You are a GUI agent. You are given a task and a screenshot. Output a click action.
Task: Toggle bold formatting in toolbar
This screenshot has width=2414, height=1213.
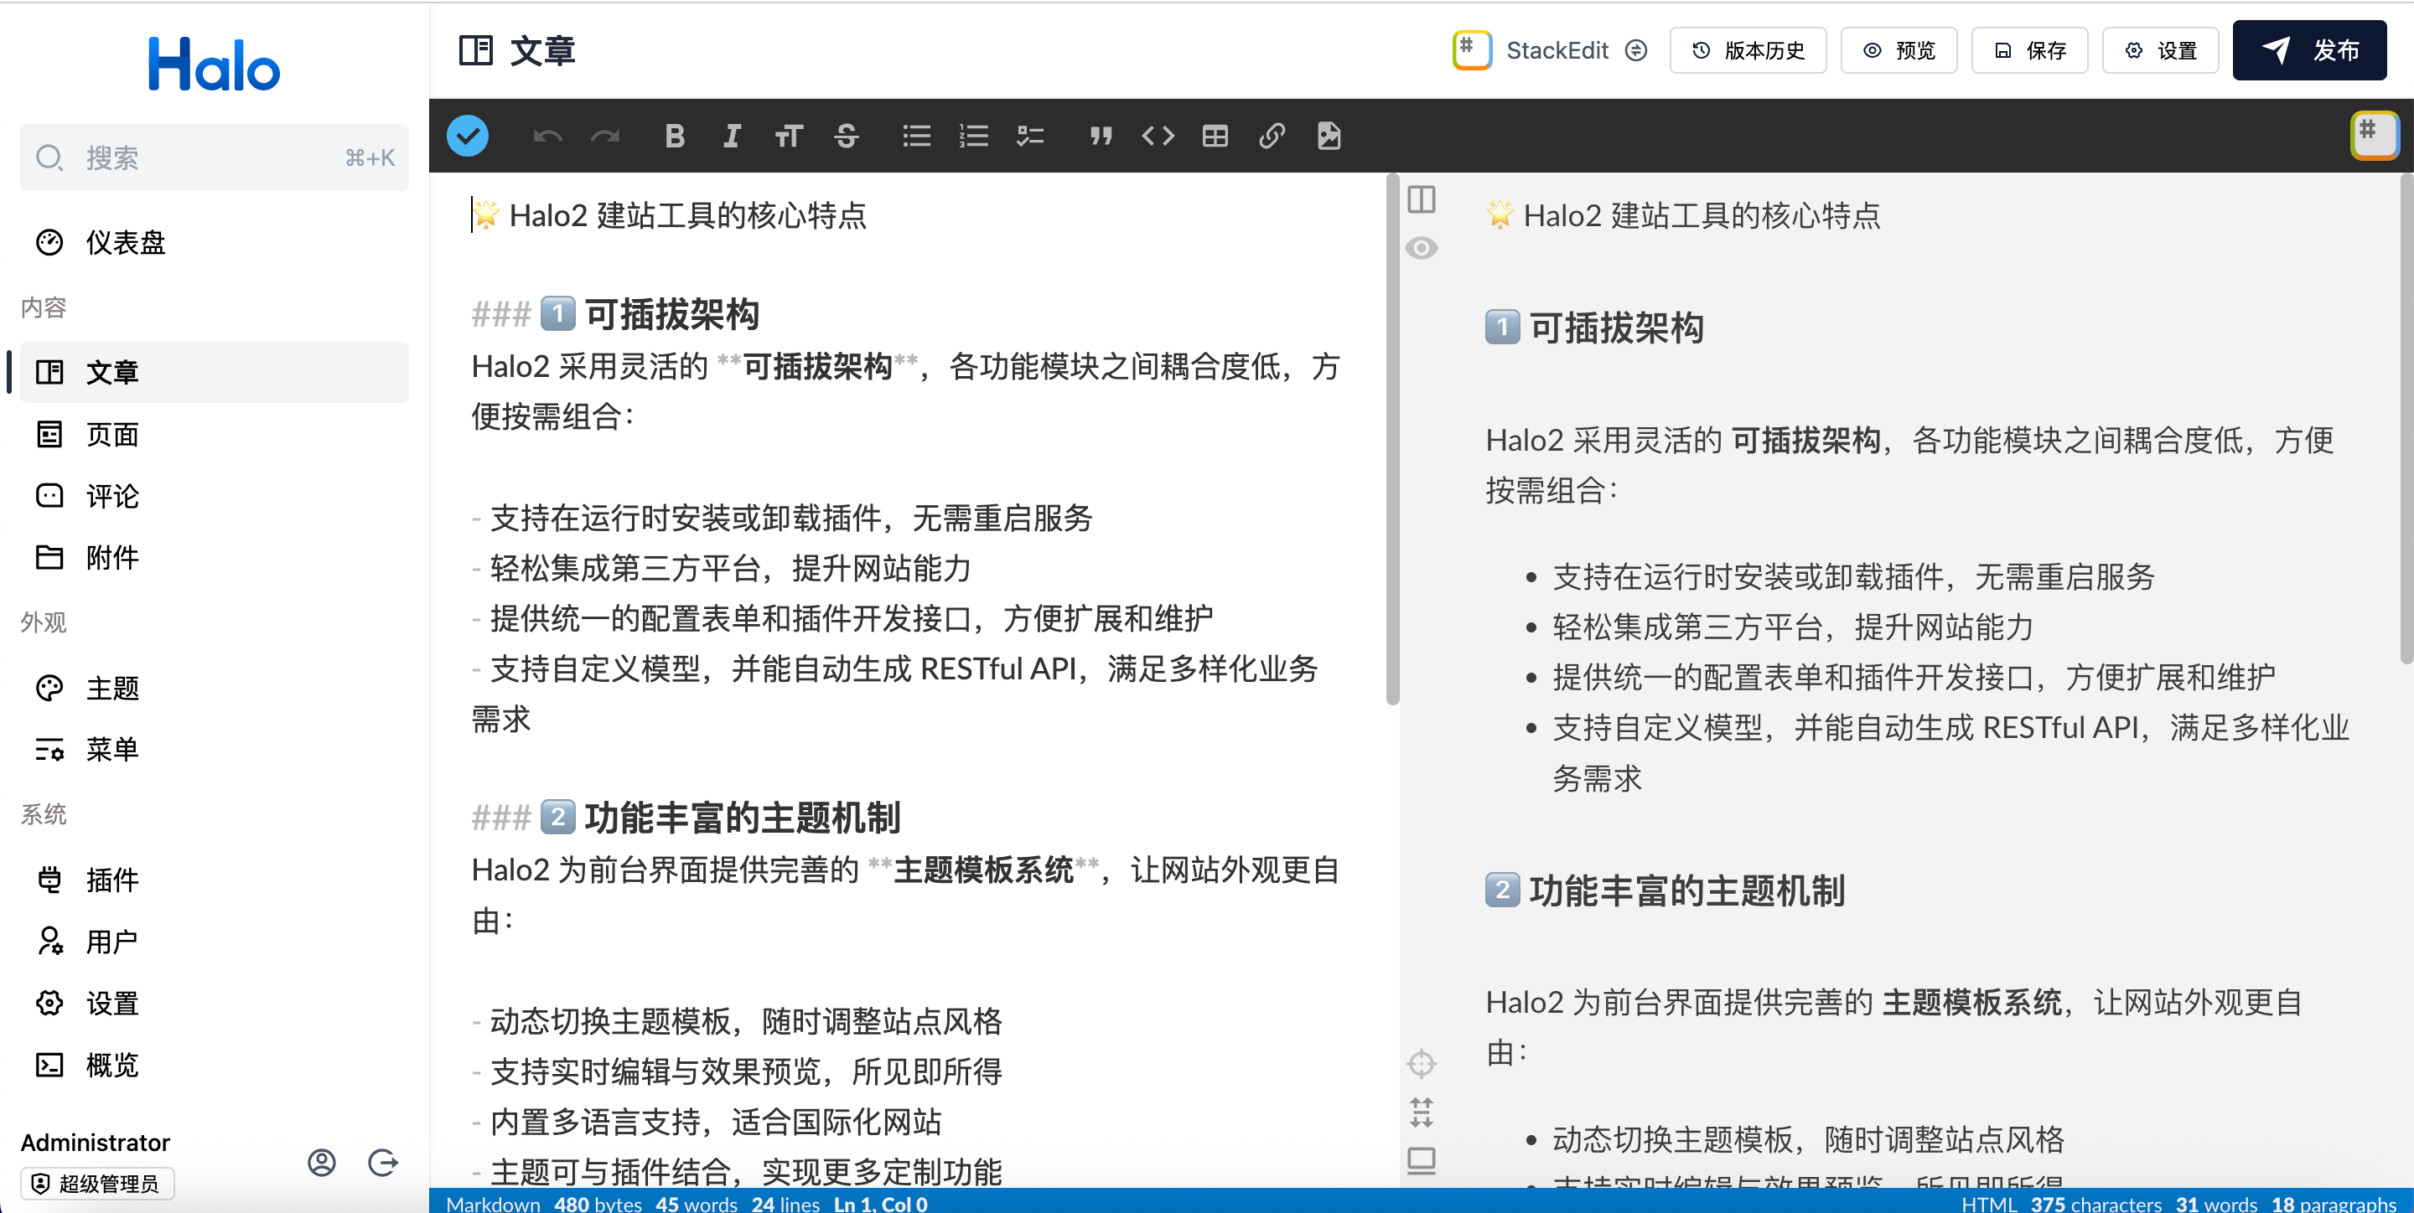[x=674, y=137]
